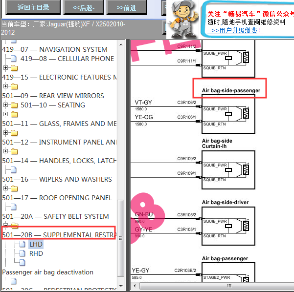
Task: Click the 返回主目录 button
Action: coord(33,7)
